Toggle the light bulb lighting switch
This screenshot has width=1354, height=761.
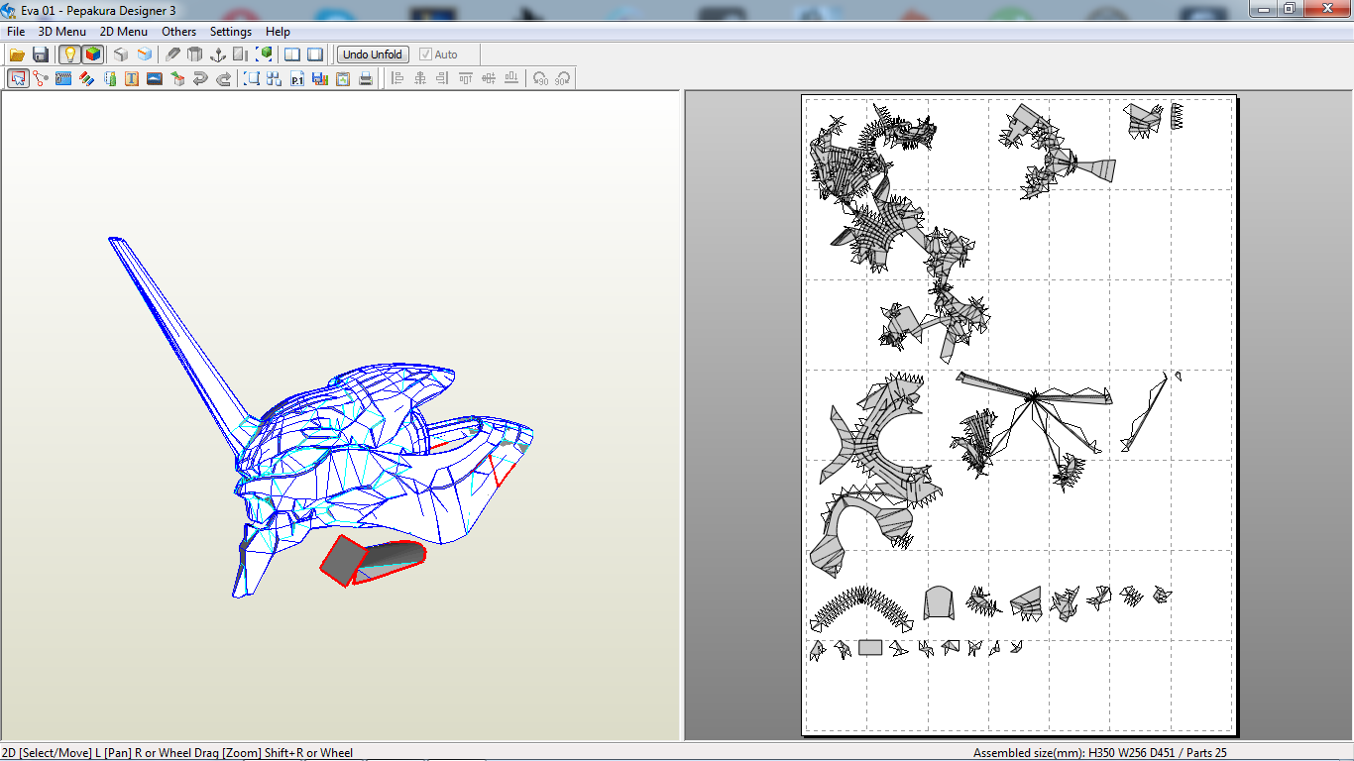tap(69, 54)
